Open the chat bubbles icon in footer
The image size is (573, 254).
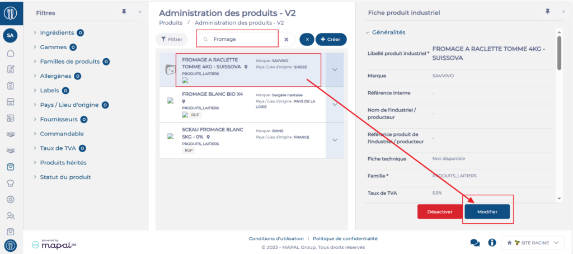[475, 243]
